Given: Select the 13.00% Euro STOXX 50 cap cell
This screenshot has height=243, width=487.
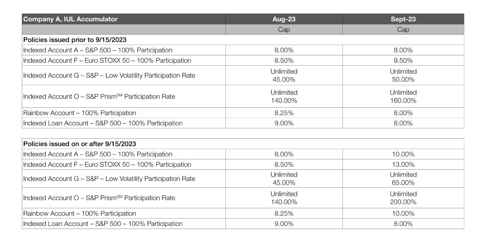Looking at the screenshot, I should click(403, 164).
